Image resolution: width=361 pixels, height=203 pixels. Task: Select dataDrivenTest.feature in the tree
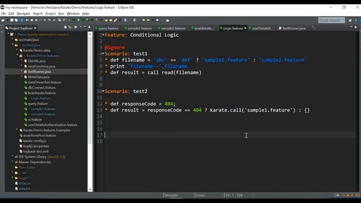(45, 82)
